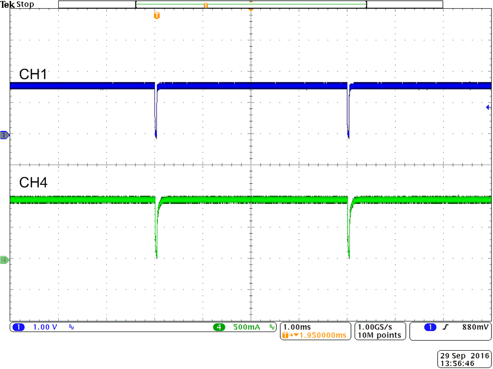Toggle CH1 visibility via its readout badge
The width and height of the screenshot is (493, 369).
[x=19, y=327]
